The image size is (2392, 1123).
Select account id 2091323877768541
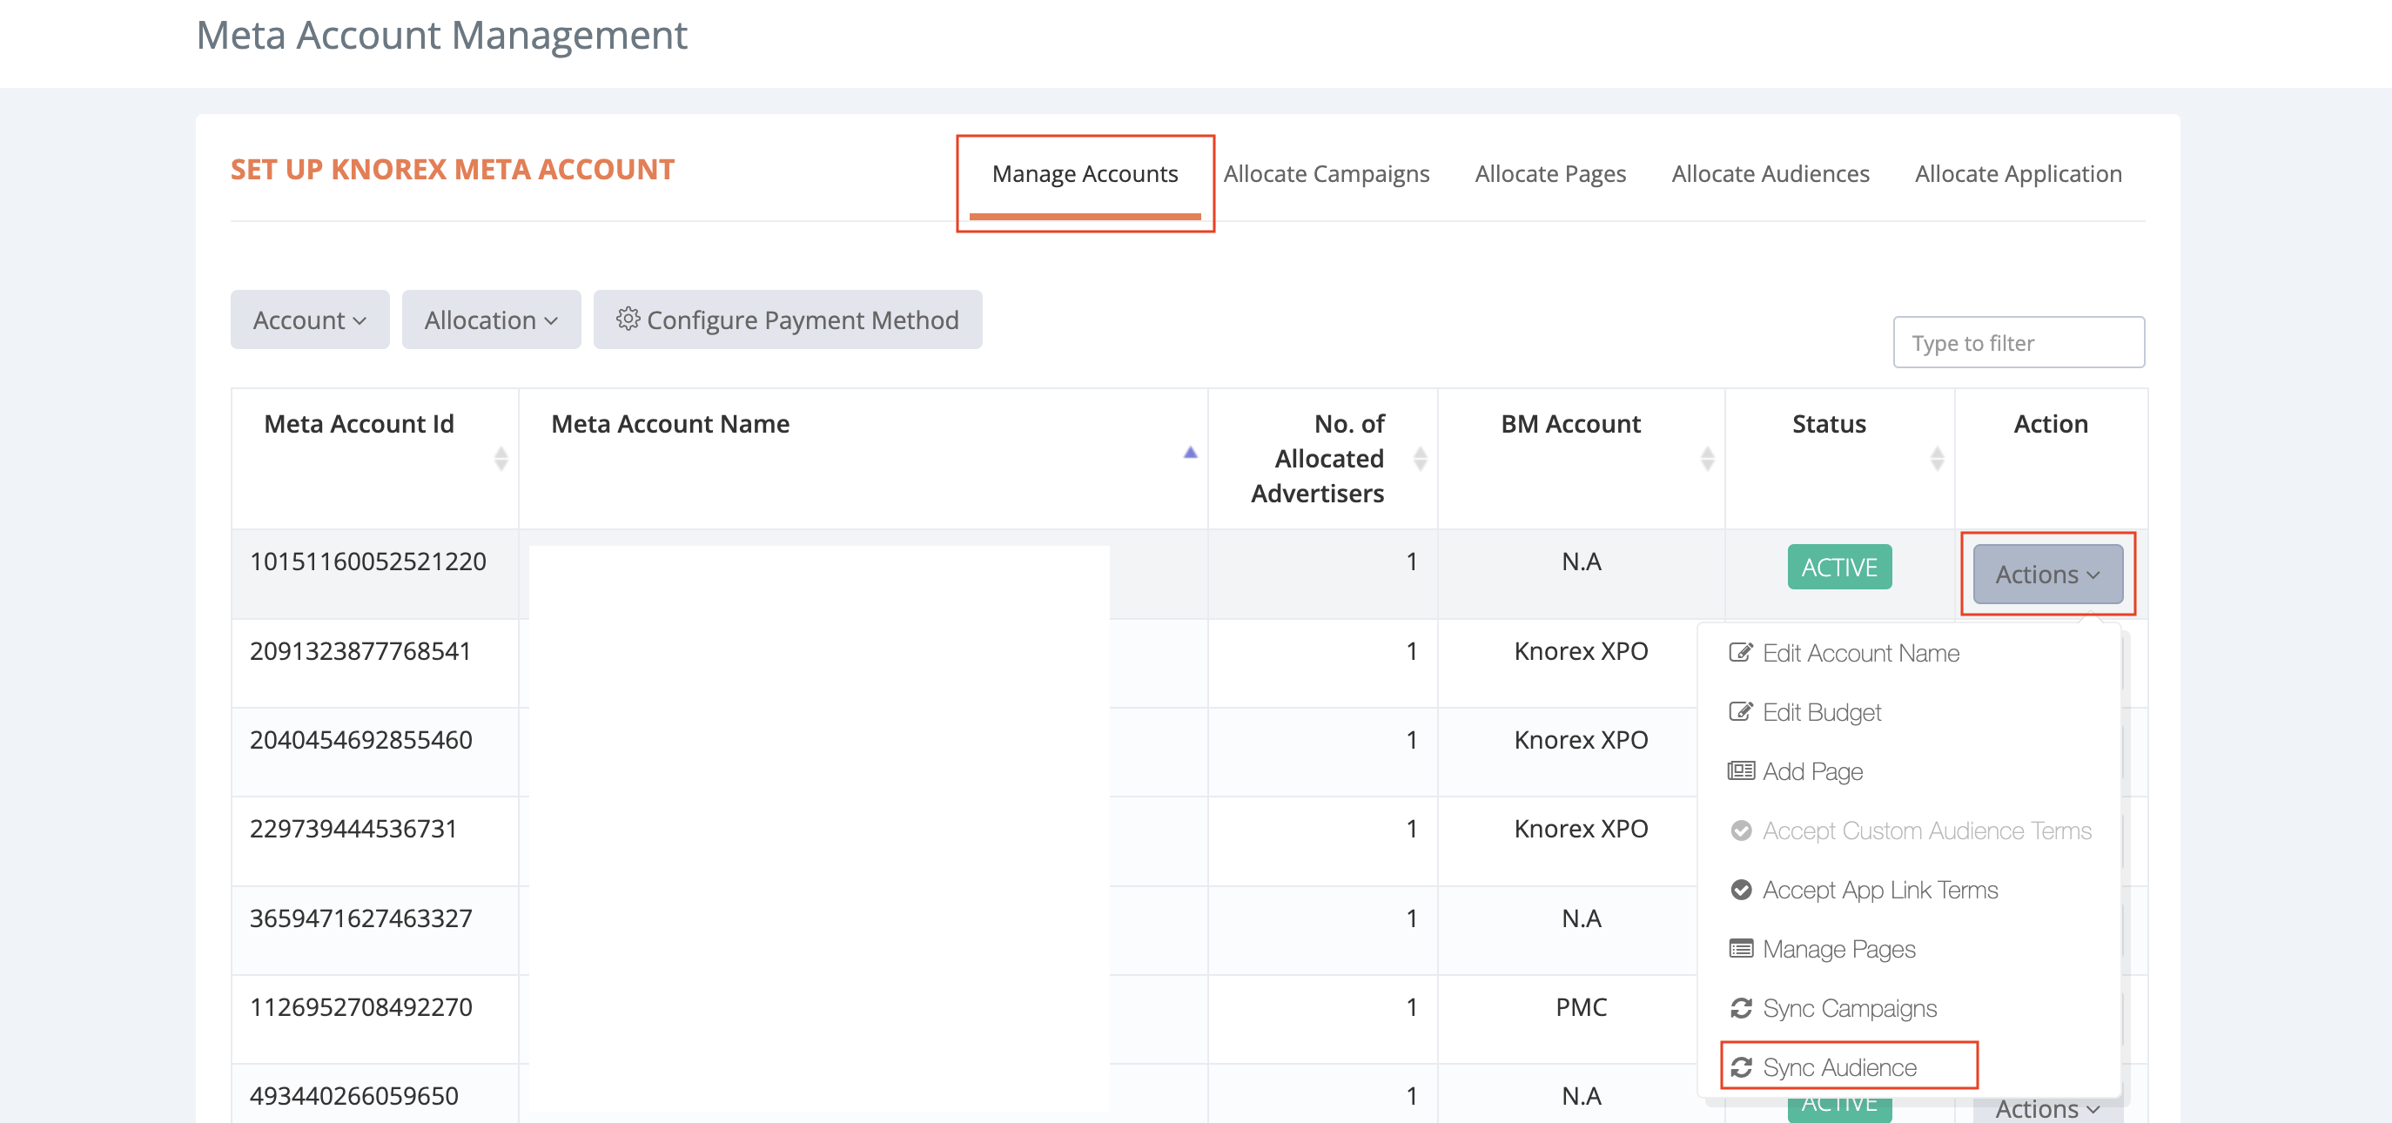tap(360, 650)
